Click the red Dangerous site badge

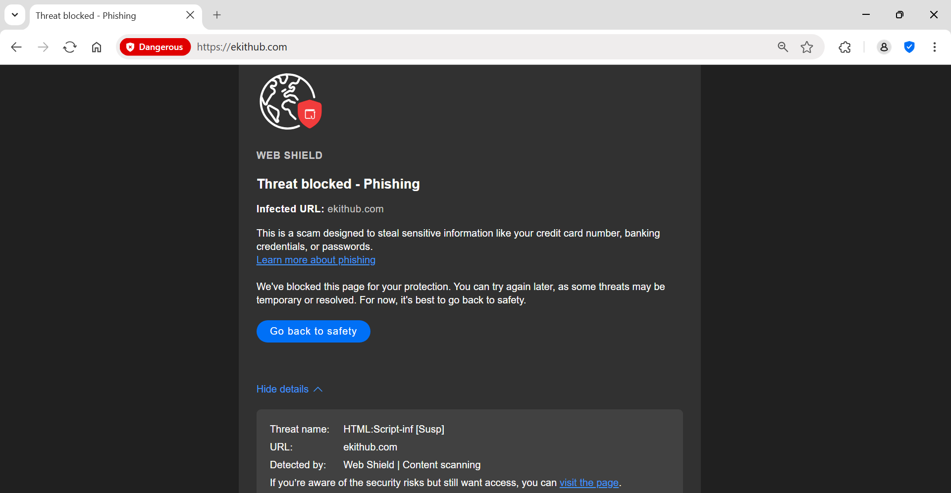tap(155, 47)
